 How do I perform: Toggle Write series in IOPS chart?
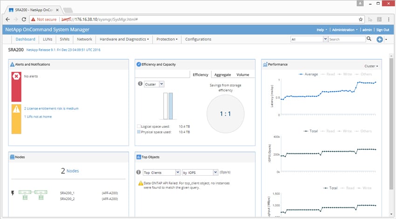point(344,131)
